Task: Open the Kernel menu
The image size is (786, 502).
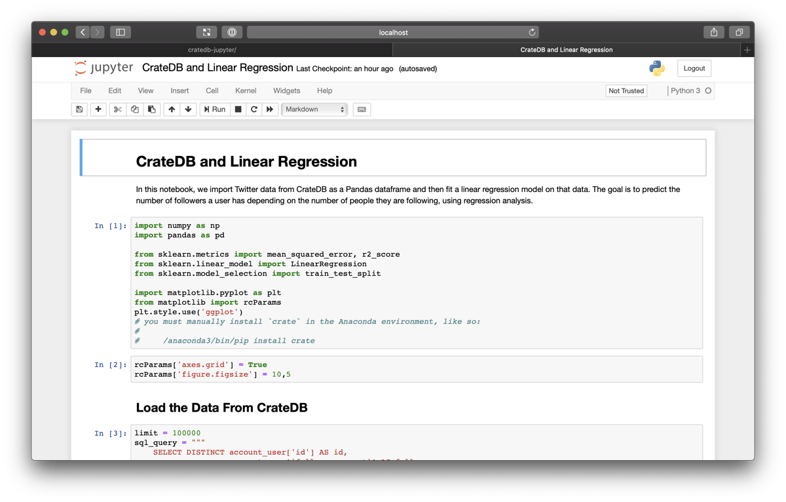Action: click(x=246, y=90)
